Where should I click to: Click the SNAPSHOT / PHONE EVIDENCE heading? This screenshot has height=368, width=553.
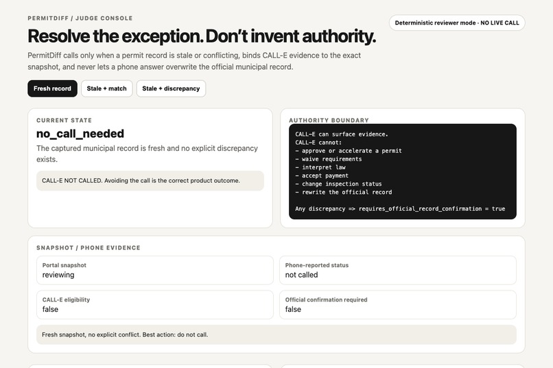(x=89, y=248)
